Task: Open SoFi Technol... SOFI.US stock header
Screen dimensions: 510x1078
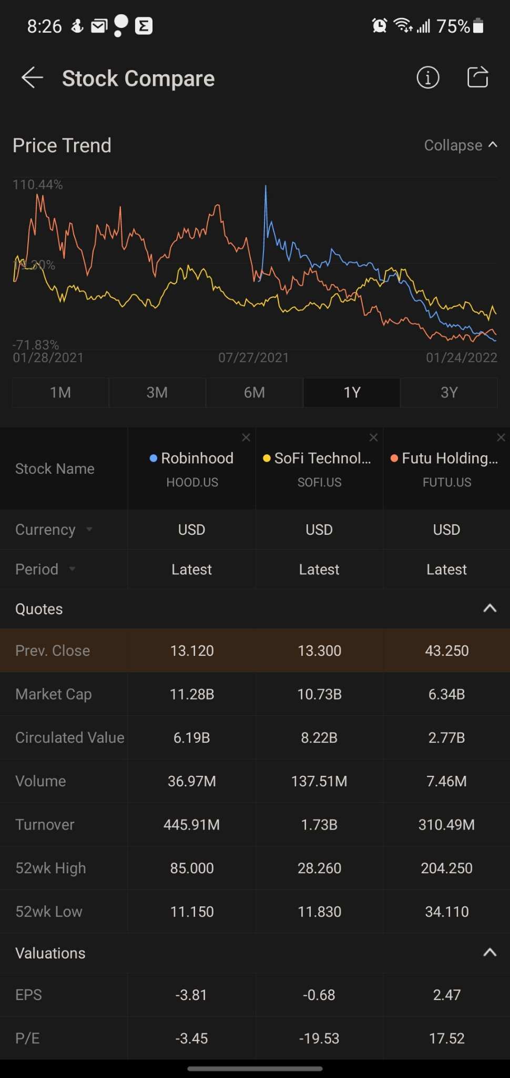Action: (x=319, y=468)
